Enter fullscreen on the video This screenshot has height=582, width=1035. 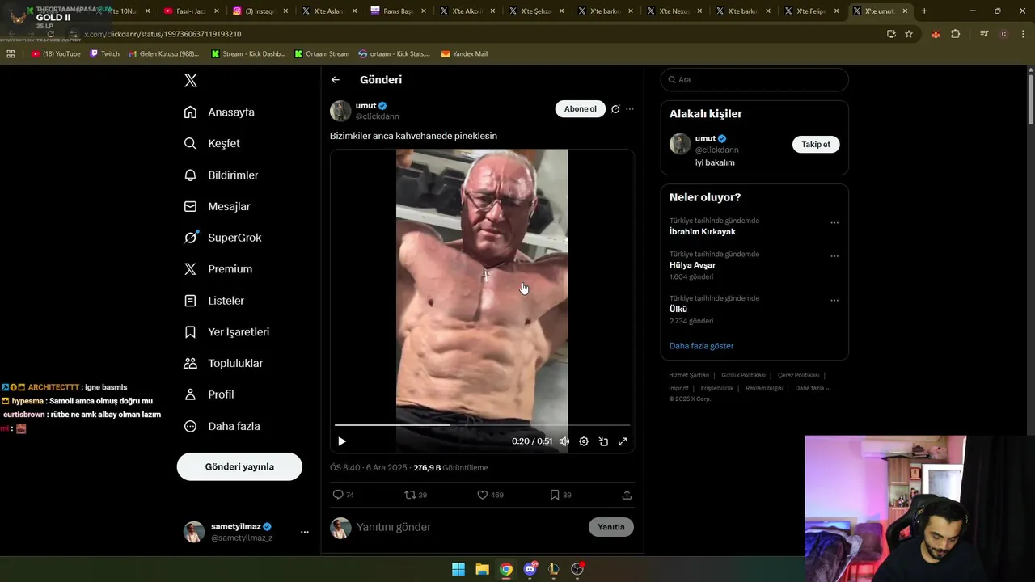(623, 441)
